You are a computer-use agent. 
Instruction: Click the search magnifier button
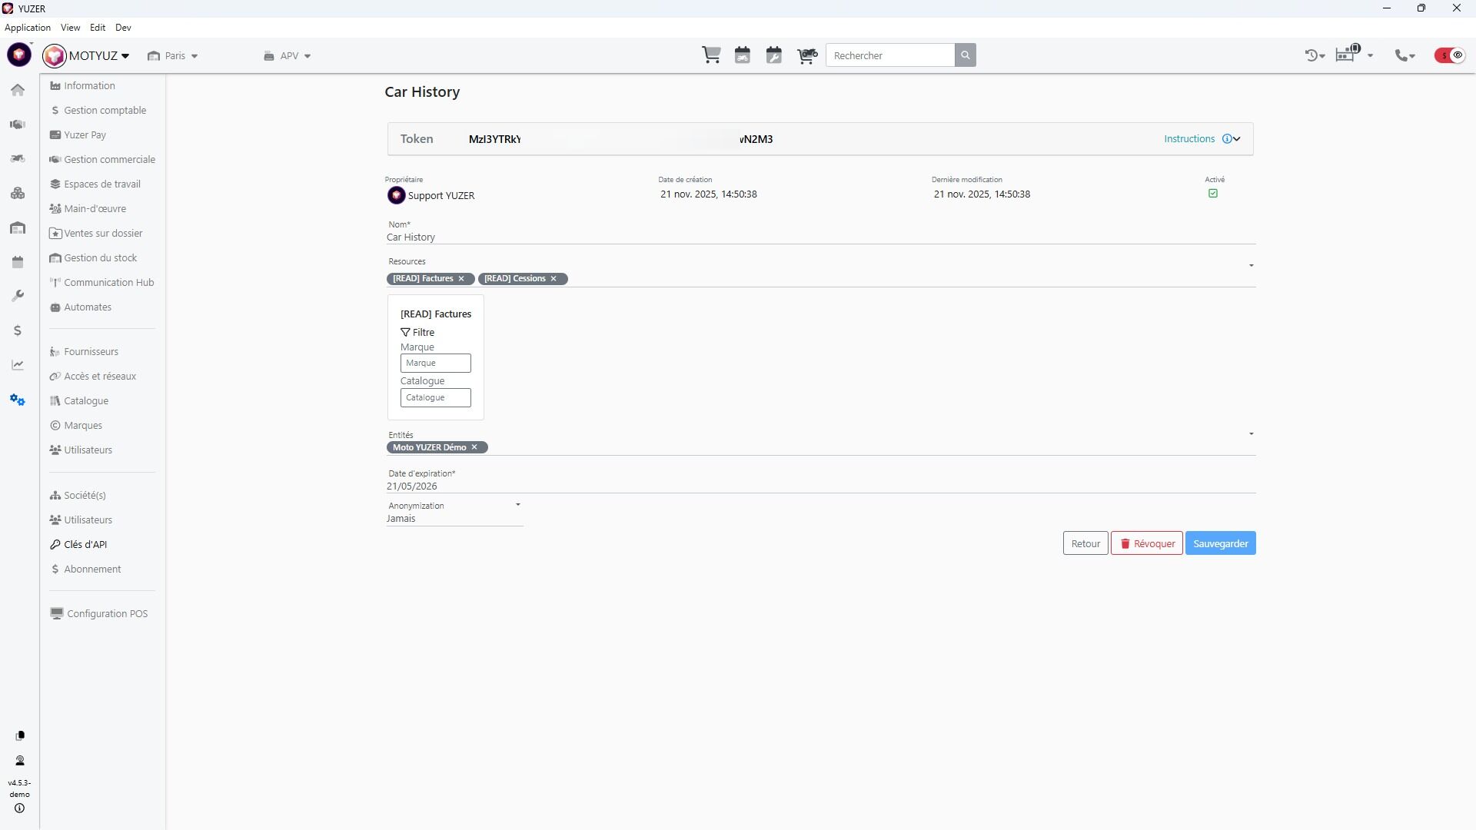(966, 55)
